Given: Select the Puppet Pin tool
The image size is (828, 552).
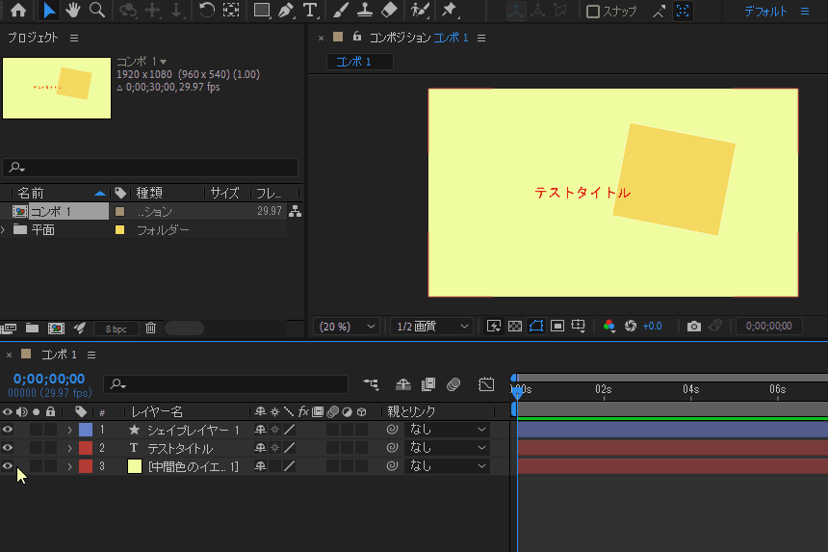Looking at the screenshot, I should point(449,10).
